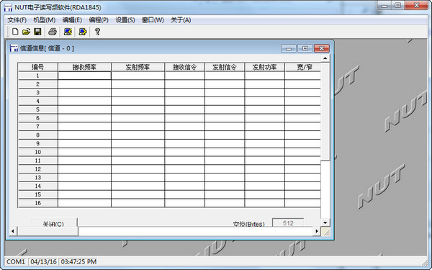
Task: Select the 发射频率 cell in row 2
Action: (x=138, y=84)
